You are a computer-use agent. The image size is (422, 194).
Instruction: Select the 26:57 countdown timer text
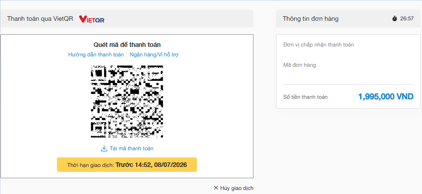point(407,18)
